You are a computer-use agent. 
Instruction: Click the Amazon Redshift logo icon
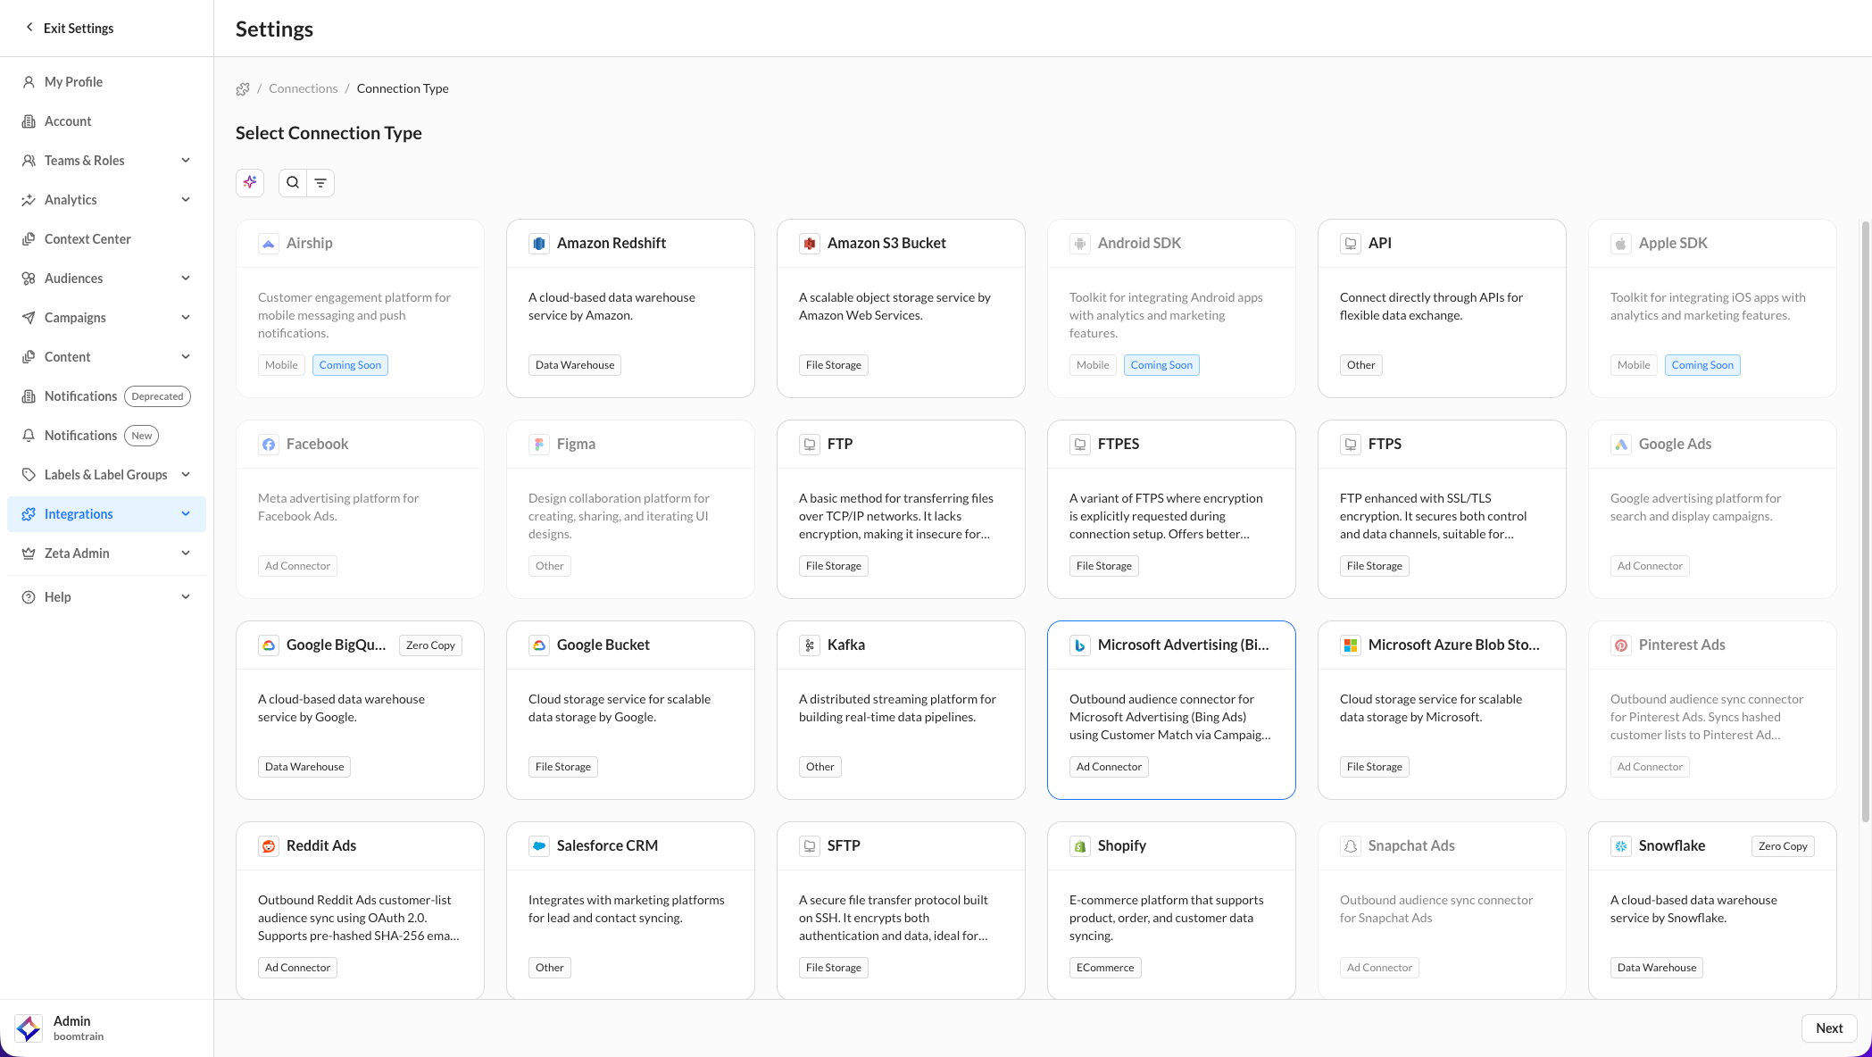(x=539, y=244)
